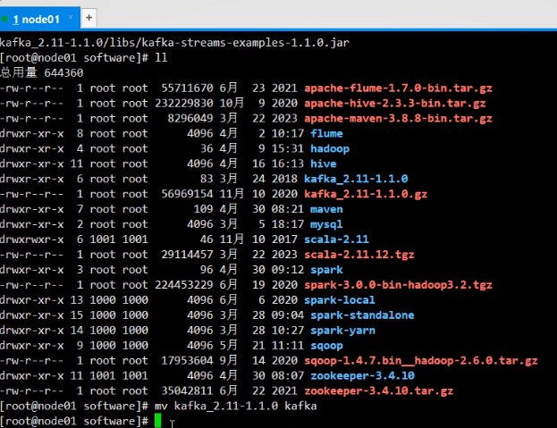This screenshot has width=557, height=428.
Task: Select the hadoop directory name
Action: pyautogui.click(x=330, y=148)
